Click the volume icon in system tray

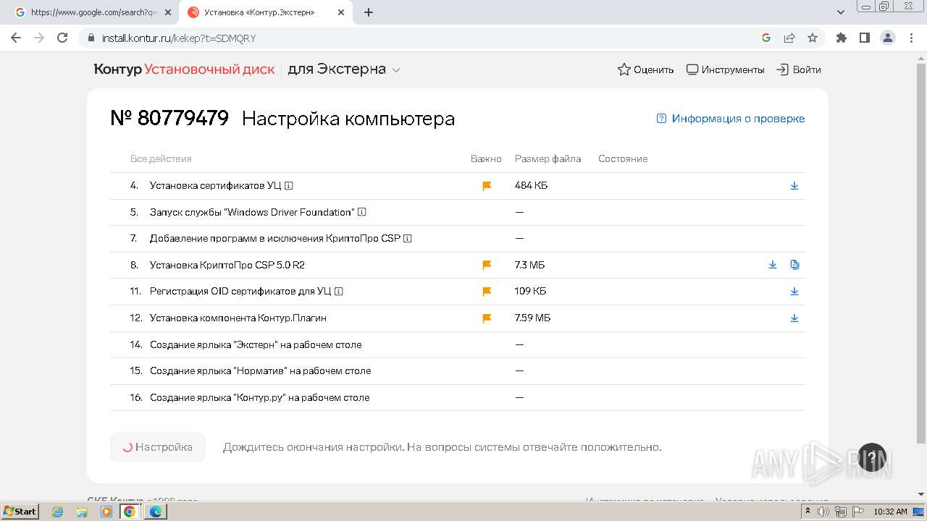pyautogui.click(x=823, y=512)
